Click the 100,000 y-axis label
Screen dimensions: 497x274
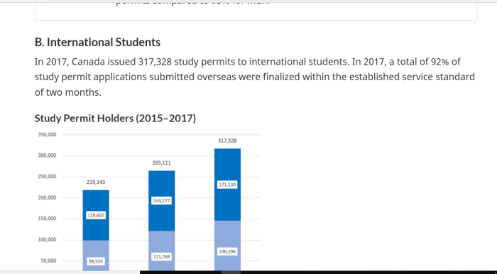pos(48,240)
